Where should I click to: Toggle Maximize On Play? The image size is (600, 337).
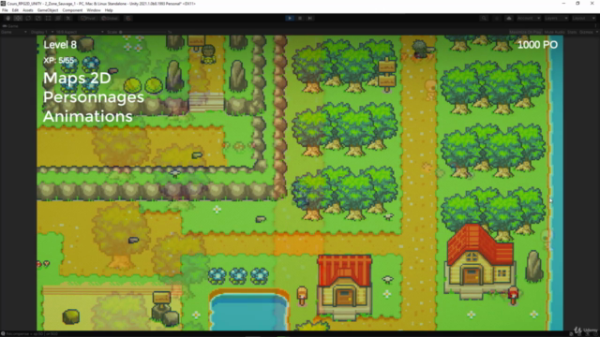point(525,32)
